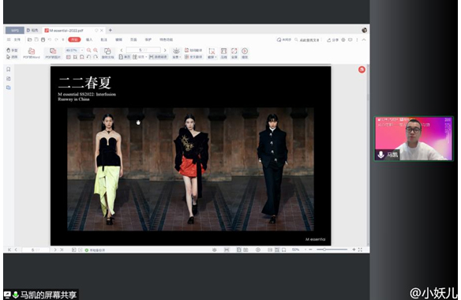Open the 插入 ribbon tab
Screen dimensions: 461x300
[89, 39]
